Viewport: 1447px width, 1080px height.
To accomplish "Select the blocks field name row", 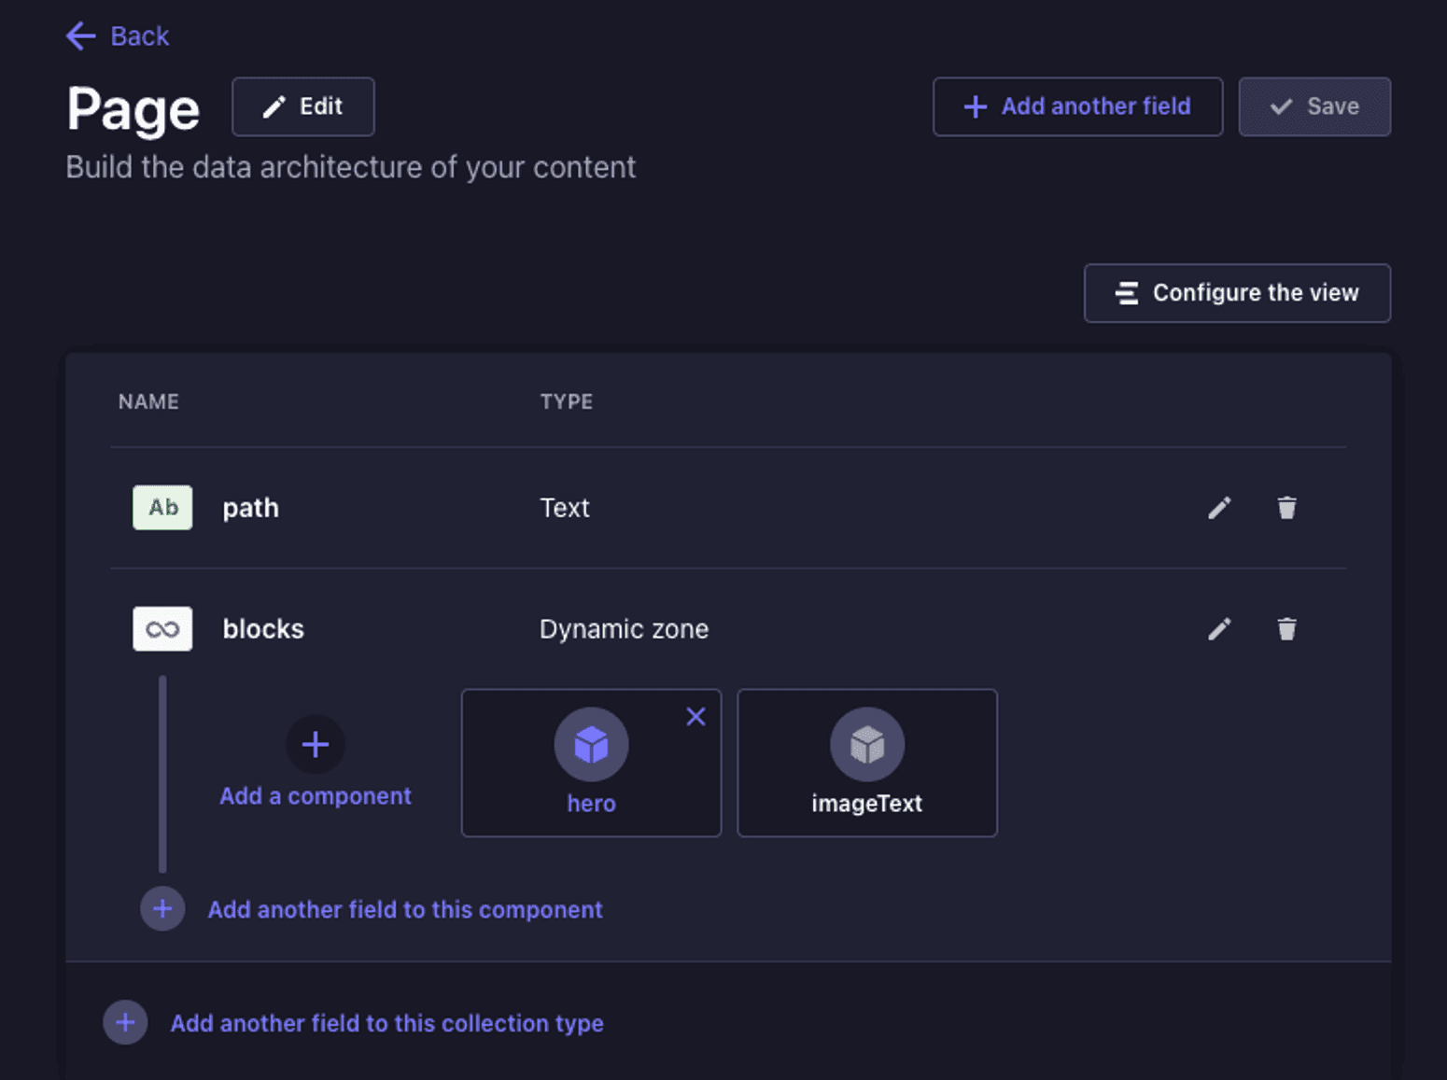I will point(728,629).
